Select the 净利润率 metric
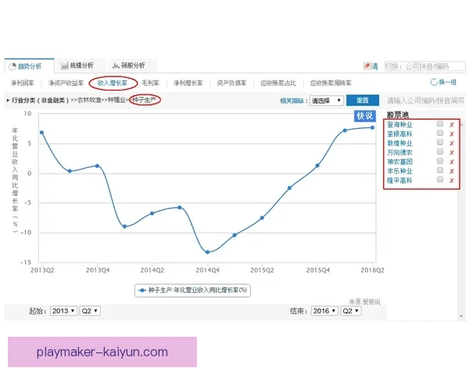 click(x=23, y=83)
